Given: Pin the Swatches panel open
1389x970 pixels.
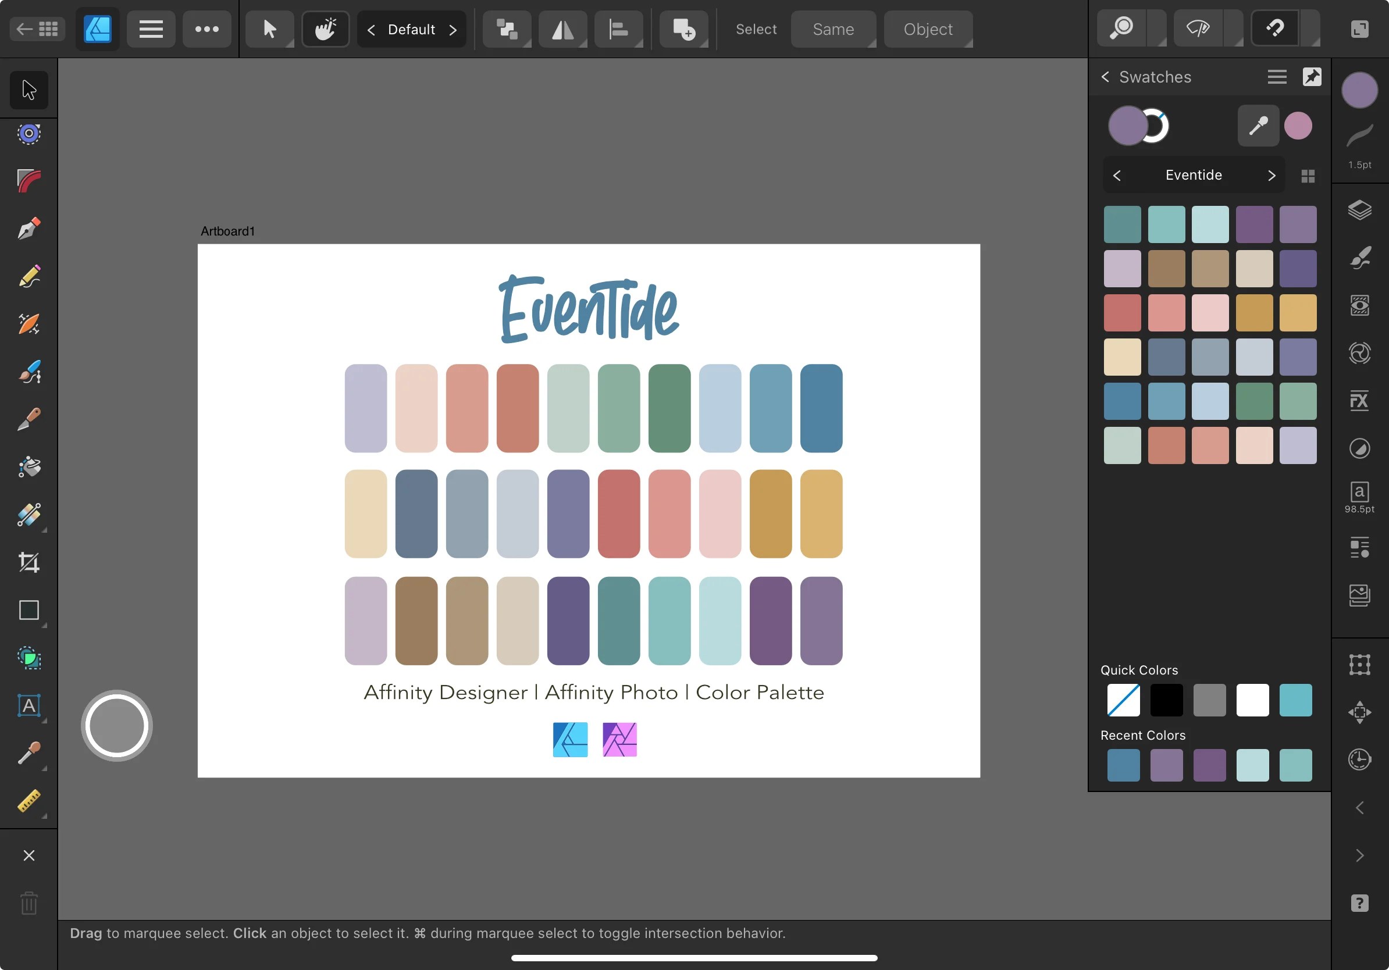Looking at the screenshot, I should [1313, 77].
